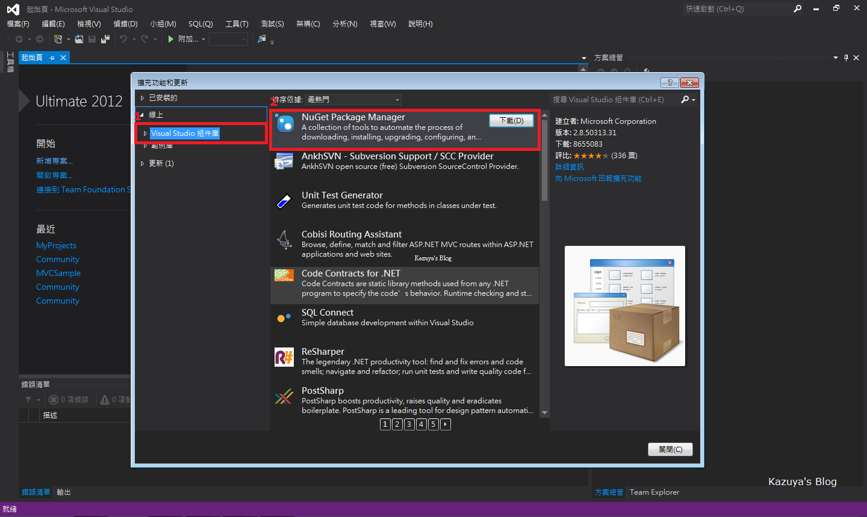Open the 檔案(F) menu
The width and height of the screenshot is (867, 517).
pyautogui.click(x=18, y=24)
